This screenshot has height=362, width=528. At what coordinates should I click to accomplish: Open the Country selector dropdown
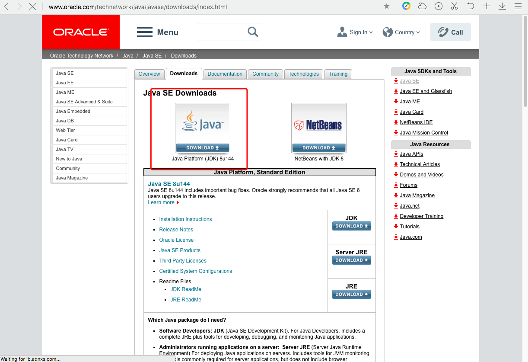pyautogui.click(x=401, y=32)
